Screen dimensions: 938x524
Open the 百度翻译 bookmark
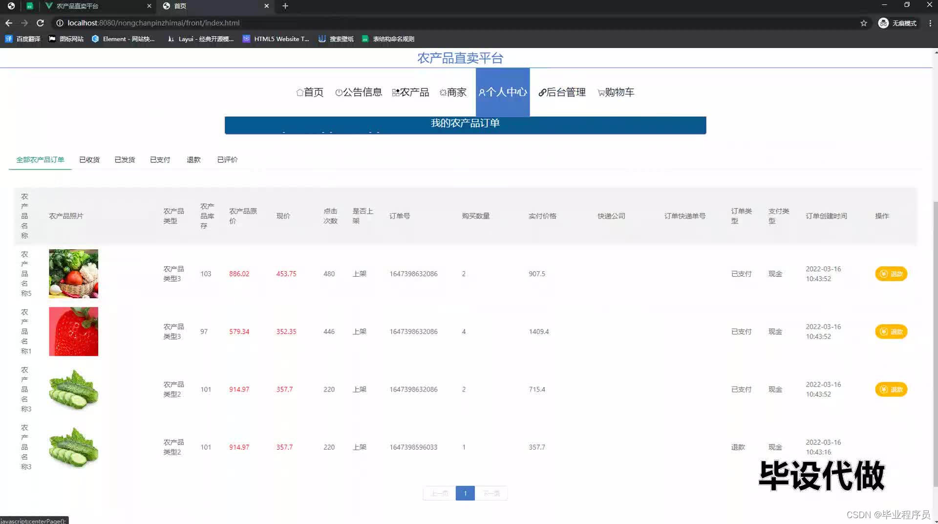pos(22,39)
